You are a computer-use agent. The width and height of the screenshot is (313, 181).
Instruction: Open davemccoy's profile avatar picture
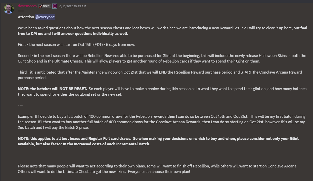click(x=9, y=9)
